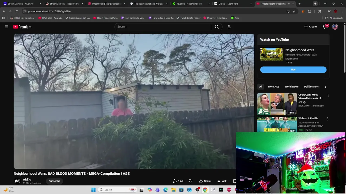This screenshot has height=194, width=346.
Task: Run the YouTube search magnifier button
Action: pos(217,27)
